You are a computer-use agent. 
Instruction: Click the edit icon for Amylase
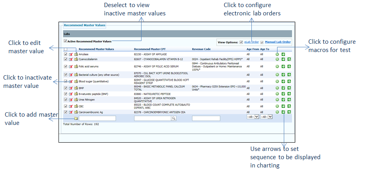point(76,54)
